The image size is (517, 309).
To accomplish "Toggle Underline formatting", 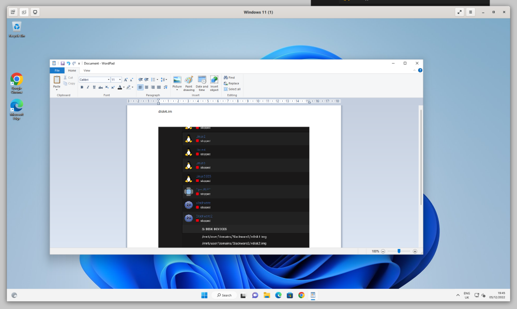I will pyautogui.click(x=94, y=87).
